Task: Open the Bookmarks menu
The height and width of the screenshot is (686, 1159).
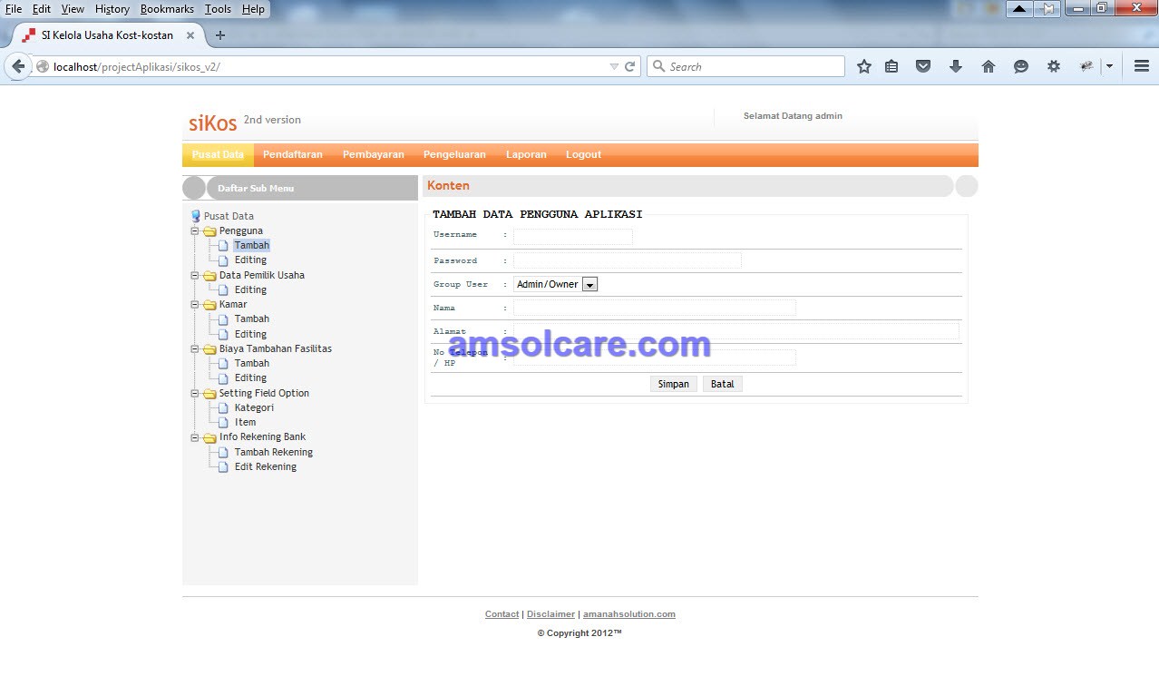Action: click(167, 9)
